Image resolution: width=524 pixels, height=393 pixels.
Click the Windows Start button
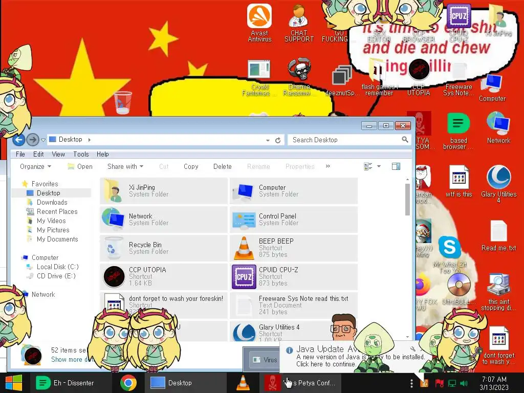coord(14,383)
